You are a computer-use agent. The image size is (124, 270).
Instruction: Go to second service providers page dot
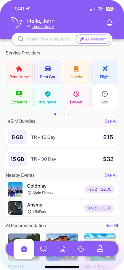pos(60,114)
